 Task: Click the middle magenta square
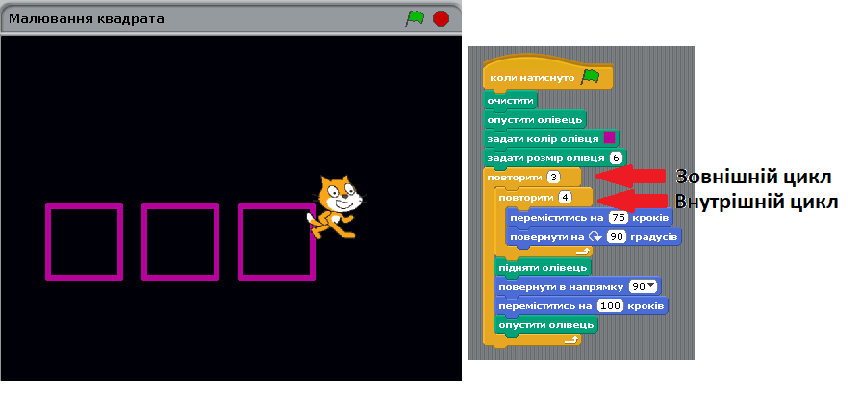pos(180,242)
